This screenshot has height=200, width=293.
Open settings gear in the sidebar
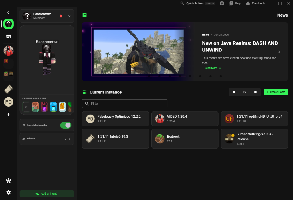pos(9,192)
